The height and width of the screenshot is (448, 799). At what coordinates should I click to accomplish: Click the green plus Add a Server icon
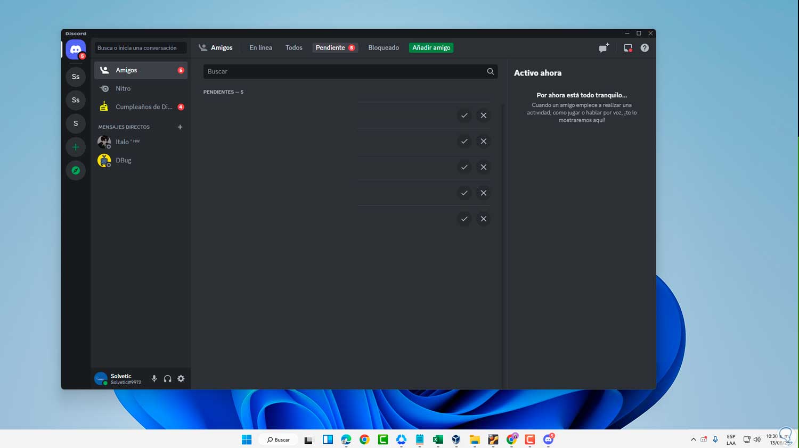click(76, 147)
